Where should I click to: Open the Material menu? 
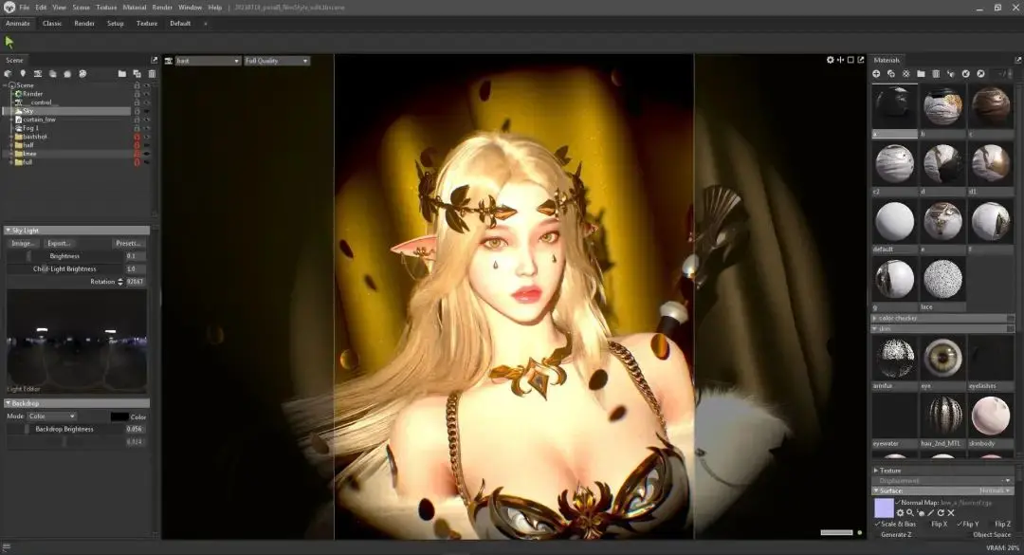(x=135, y=7)
